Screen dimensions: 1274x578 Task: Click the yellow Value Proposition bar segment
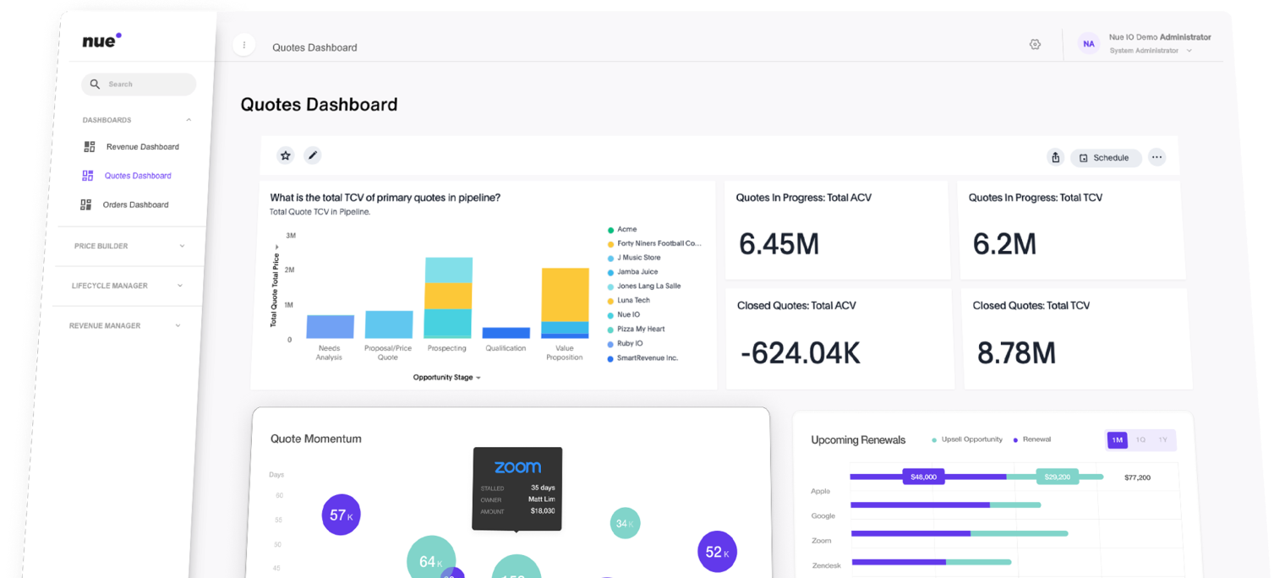[x=565, y=294]
